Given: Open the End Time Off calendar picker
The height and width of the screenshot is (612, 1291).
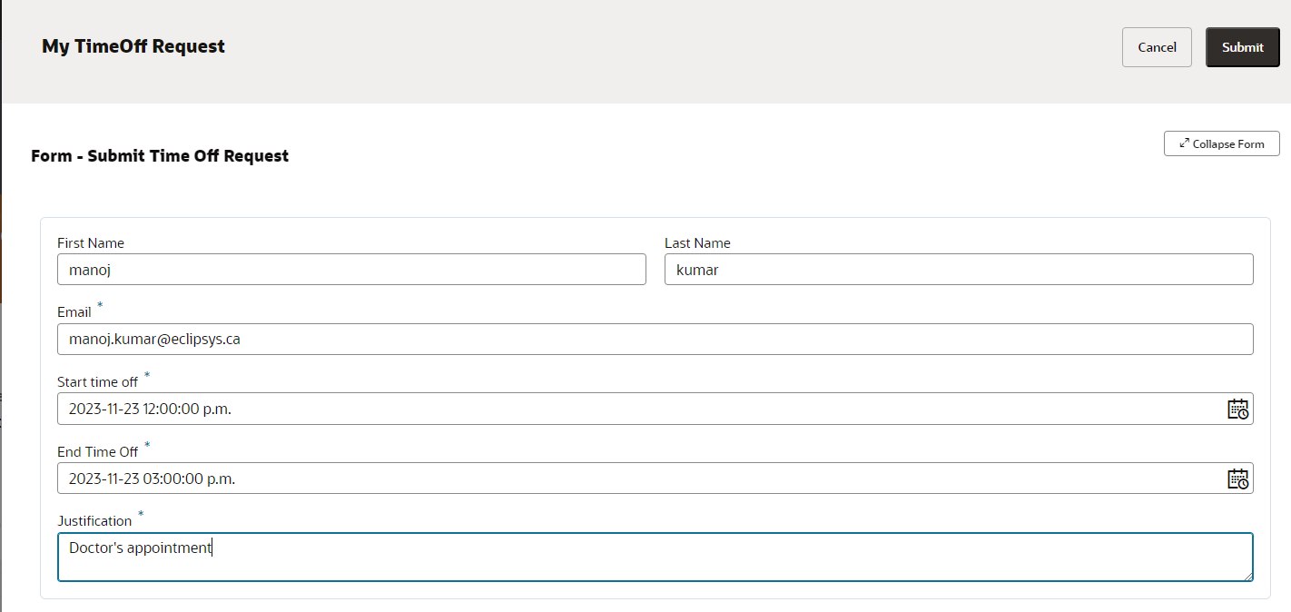Looking at the screenshot, I should pyautogui.click(x=1237, y=479).
